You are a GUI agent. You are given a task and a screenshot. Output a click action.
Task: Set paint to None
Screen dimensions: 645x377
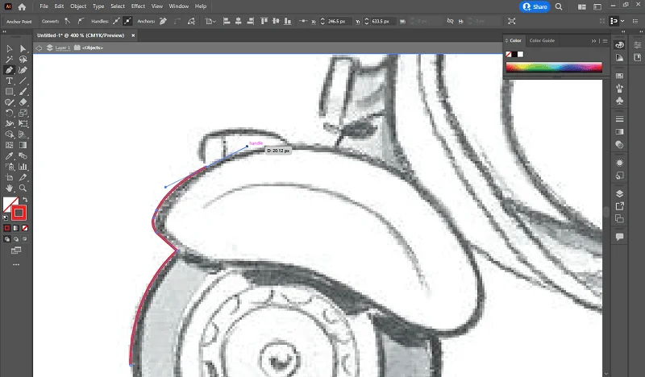(x=25, y=228)
